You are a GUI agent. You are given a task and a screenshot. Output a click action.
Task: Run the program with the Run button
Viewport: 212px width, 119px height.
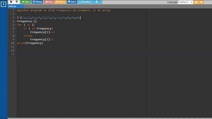pos(26,2)
